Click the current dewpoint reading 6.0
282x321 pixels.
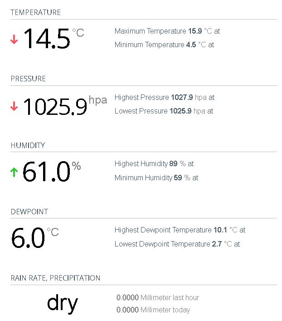pos(28,239)
